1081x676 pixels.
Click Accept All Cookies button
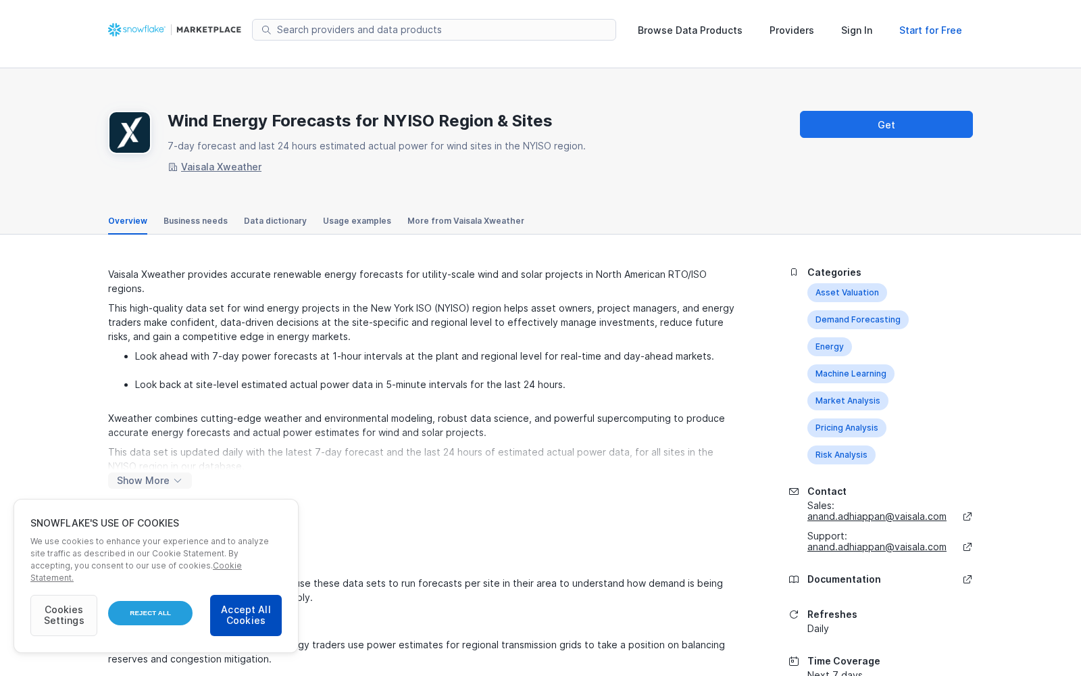pyautogui.click(x=246, y=615)
